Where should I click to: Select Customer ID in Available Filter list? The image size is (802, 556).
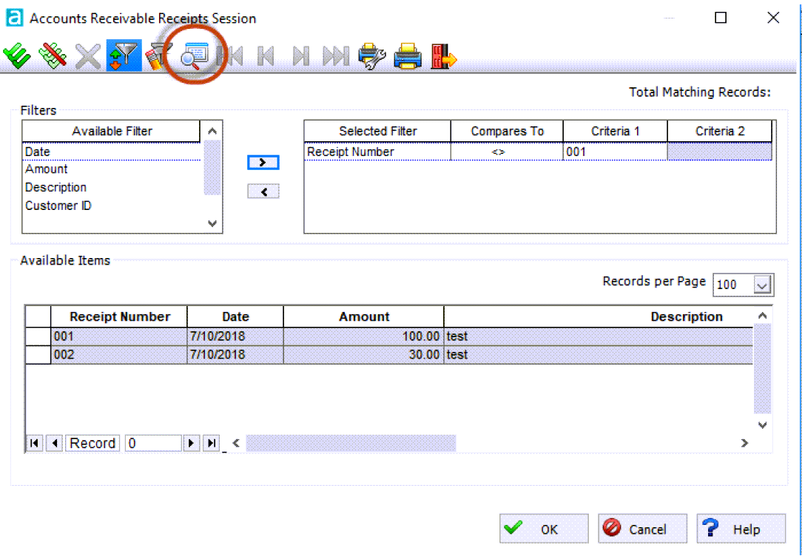point(58,206)
